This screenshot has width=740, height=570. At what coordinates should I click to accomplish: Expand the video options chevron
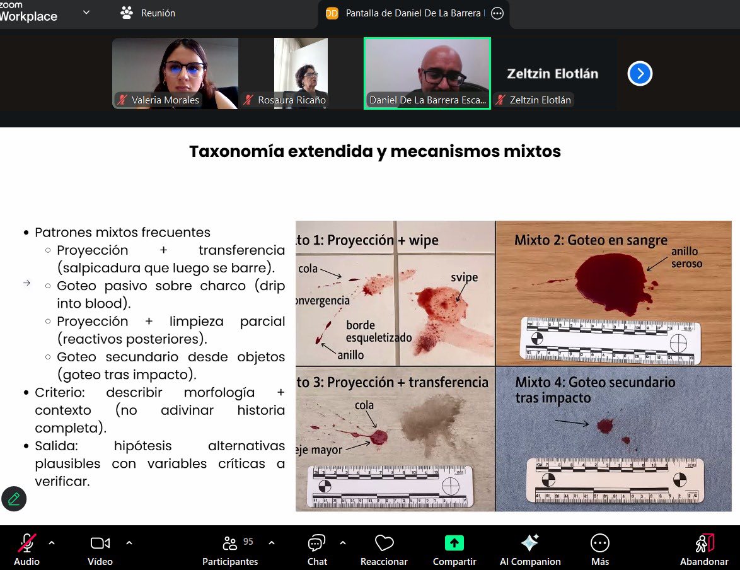[x=129, y=542]
